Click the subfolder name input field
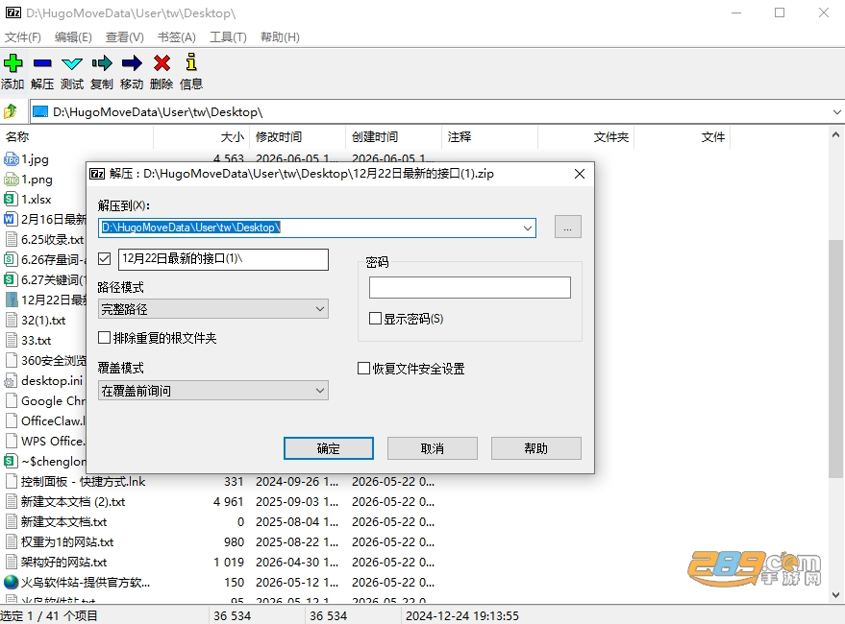845x624 pixels. point(224,259)
